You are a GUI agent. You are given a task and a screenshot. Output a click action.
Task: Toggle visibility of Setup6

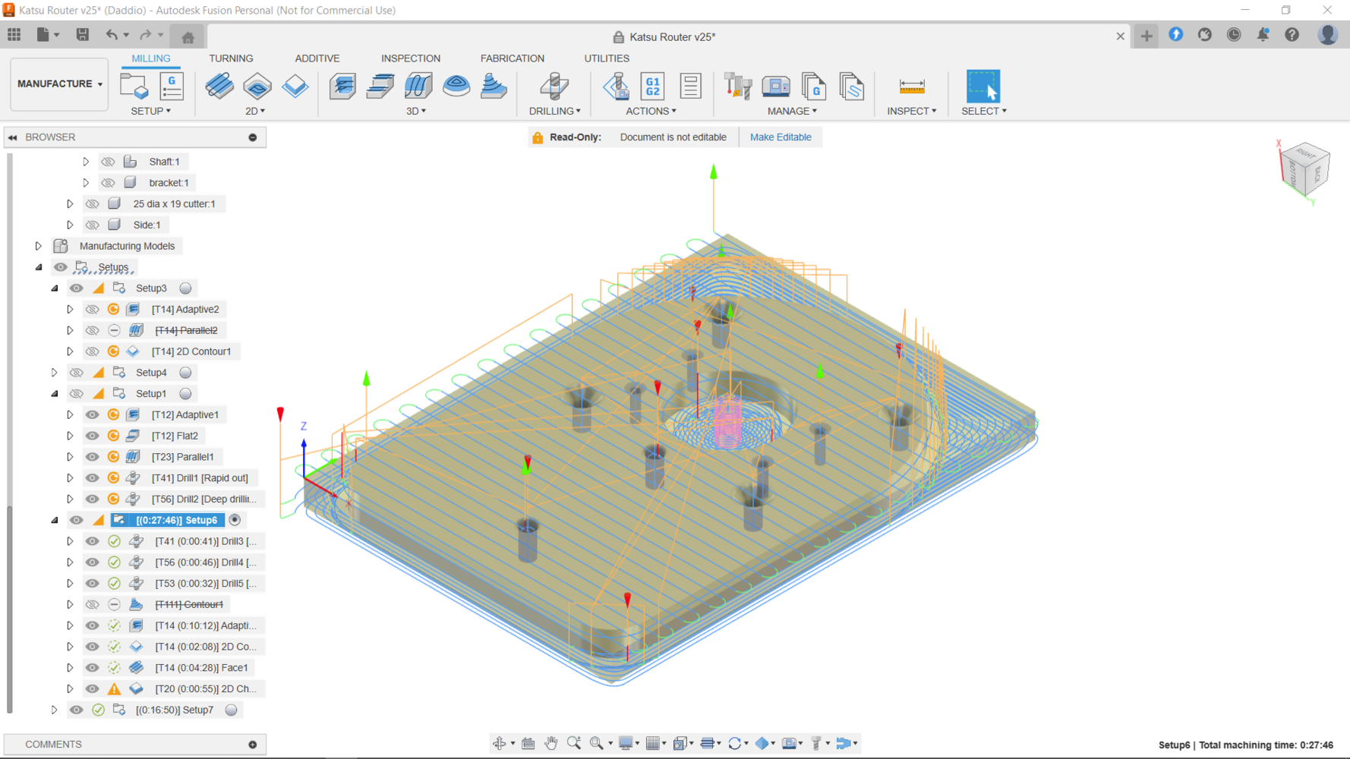(76, 520)
